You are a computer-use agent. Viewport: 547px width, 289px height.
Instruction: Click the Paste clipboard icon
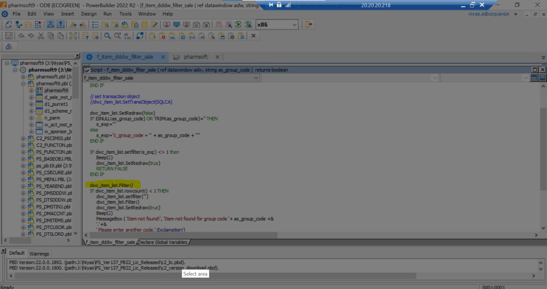pos(61,36)
